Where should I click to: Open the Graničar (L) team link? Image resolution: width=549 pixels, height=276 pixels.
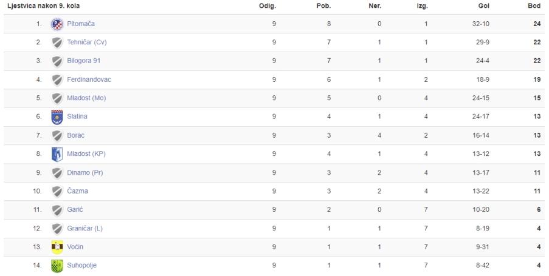[x=85, y=229]
